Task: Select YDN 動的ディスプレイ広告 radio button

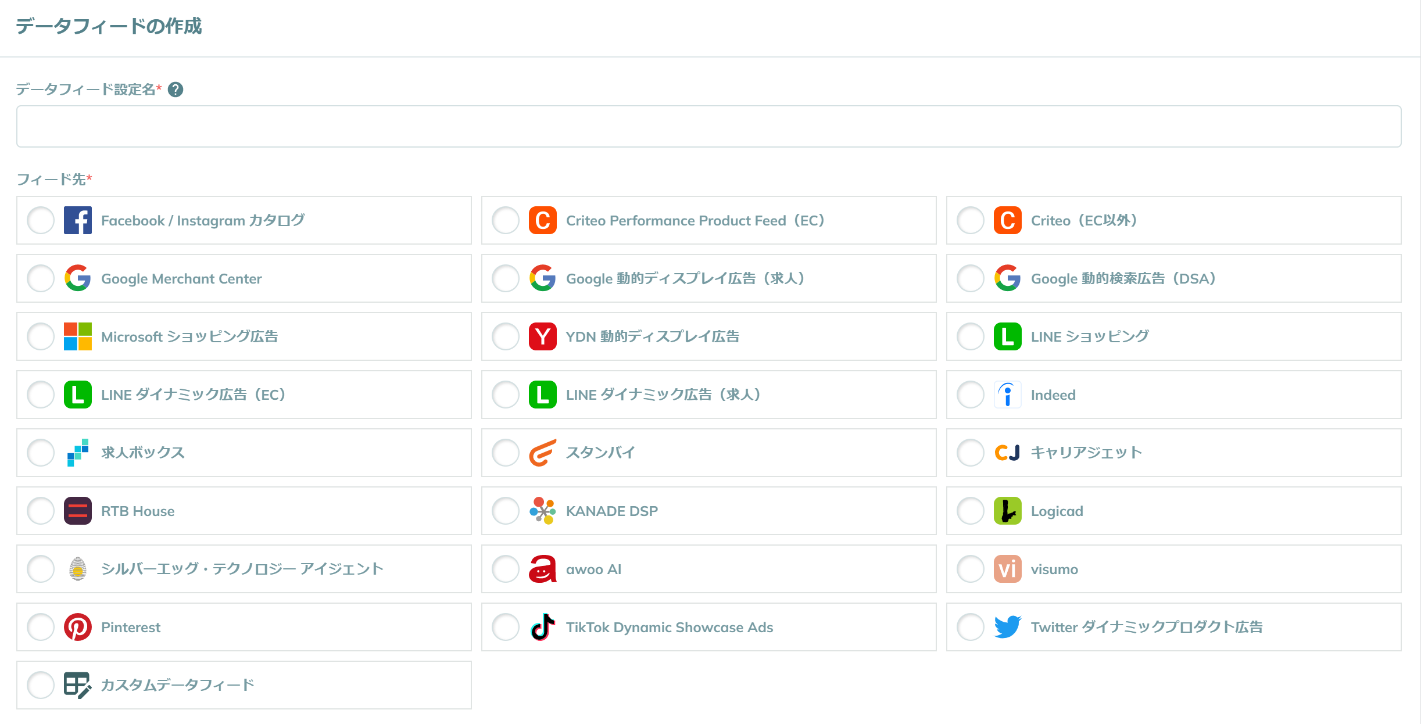Action: pos(506,336)
